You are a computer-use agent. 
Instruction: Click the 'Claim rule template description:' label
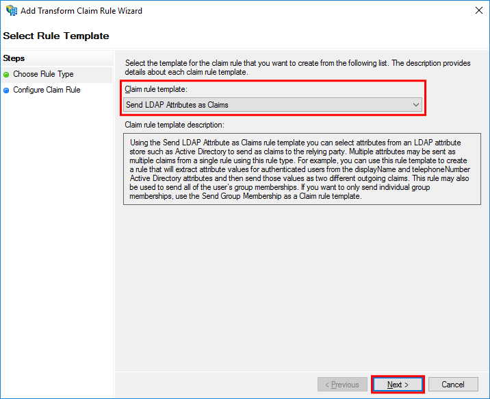click(175, 125)
